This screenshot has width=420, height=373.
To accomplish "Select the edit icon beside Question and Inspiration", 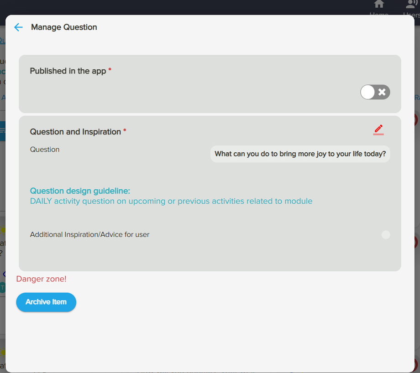I will click(378, 130).
